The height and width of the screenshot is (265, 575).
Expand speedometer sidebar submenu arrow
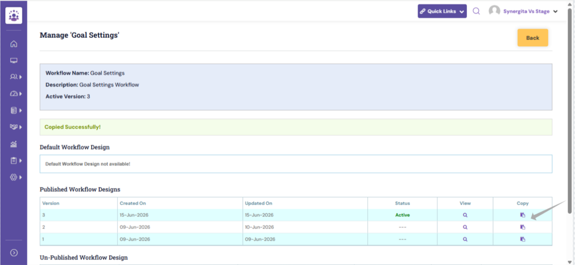(x=21, y=94)
